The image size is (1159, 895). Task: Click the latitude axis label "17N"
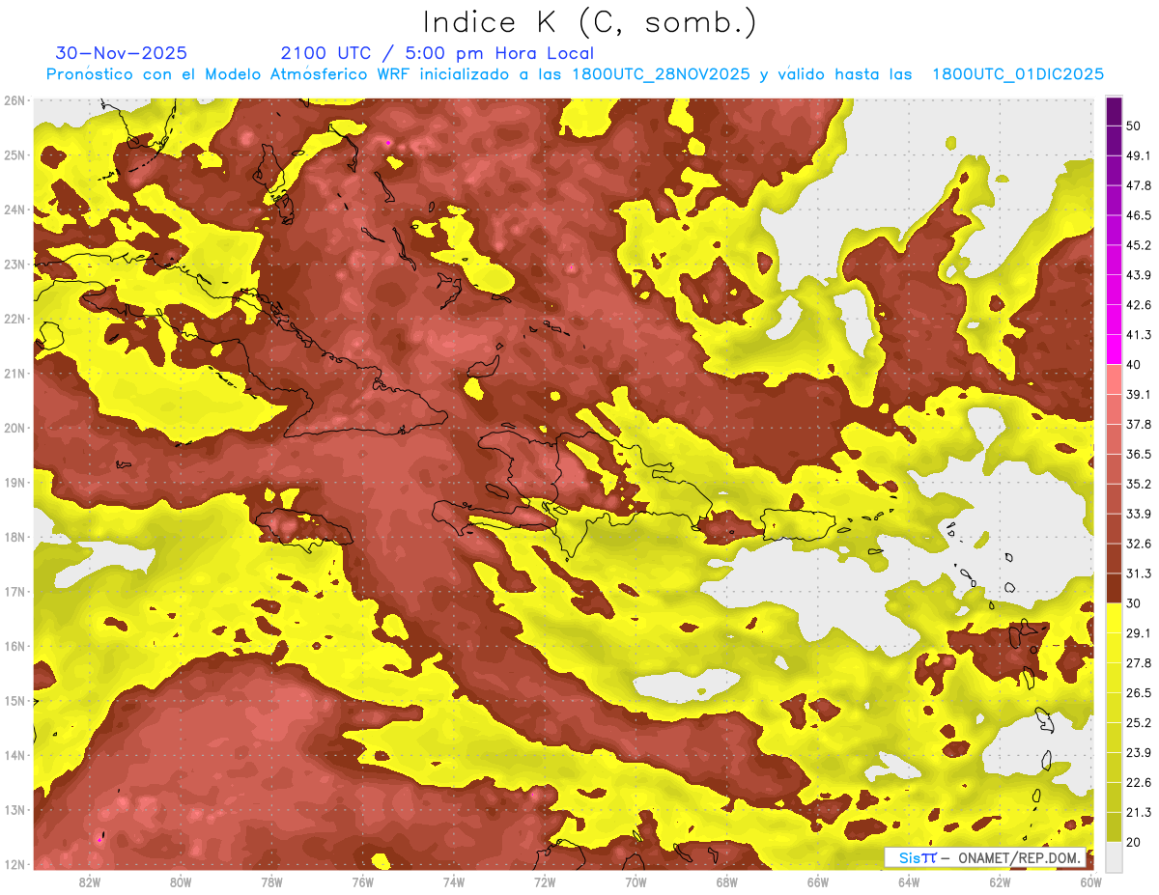click(x=14, y=592)
